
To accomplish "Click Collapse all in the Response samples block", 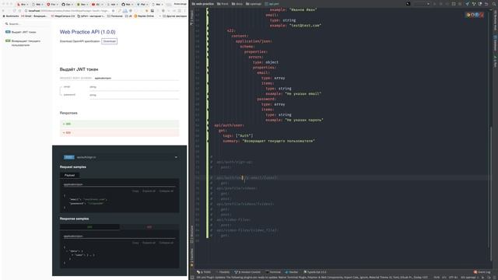I will point(167,243).
